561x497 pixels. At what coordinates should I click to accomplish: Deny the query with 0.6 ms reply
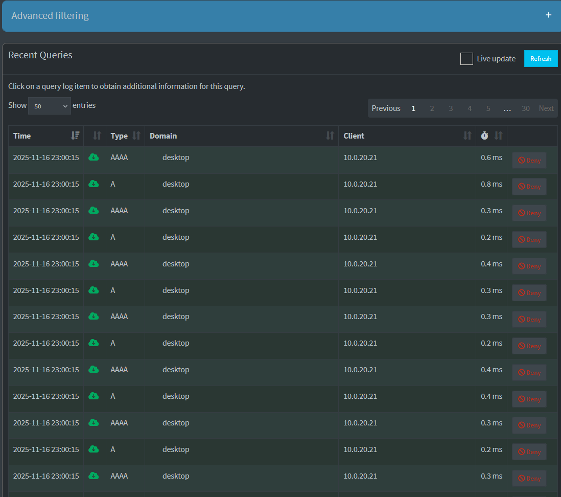(529, 161)
